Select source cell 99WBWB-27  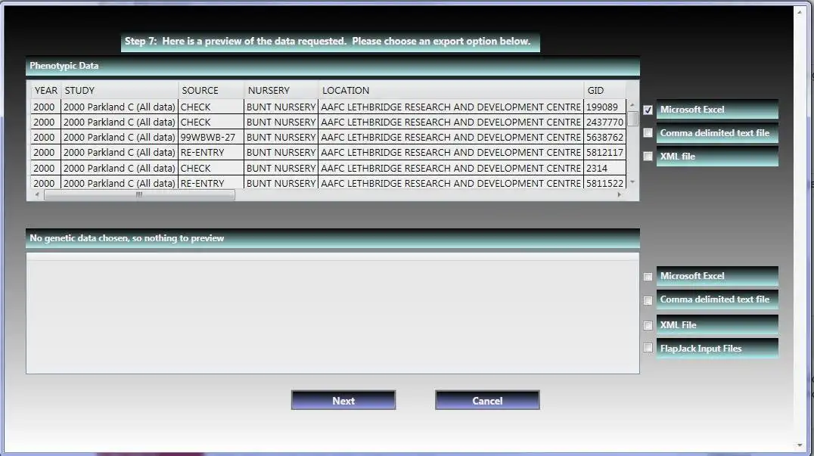211,137
